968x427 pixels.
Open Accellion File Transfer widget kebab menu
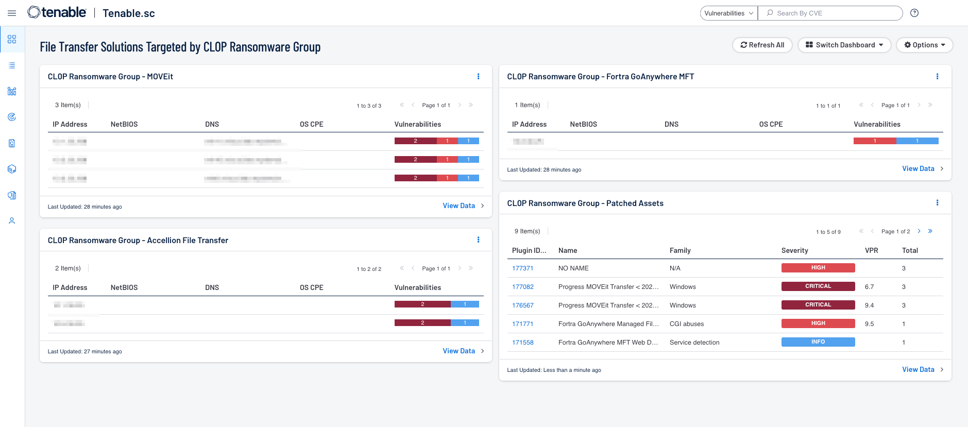[x=479, y=240]
